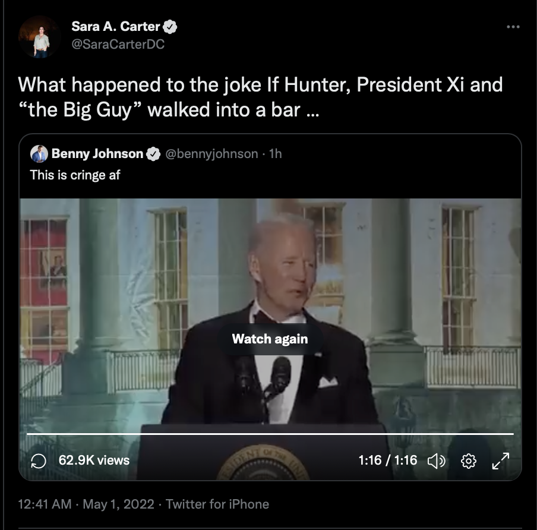Click the 1h timestamp on quoted tweet
Screen dimensions: 537x530
276,154
